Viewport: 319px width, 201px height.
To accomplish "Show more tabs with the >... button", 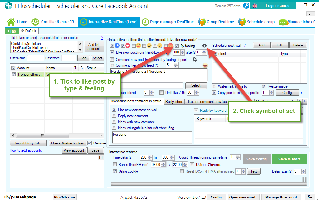I will (x=311, y=14).
